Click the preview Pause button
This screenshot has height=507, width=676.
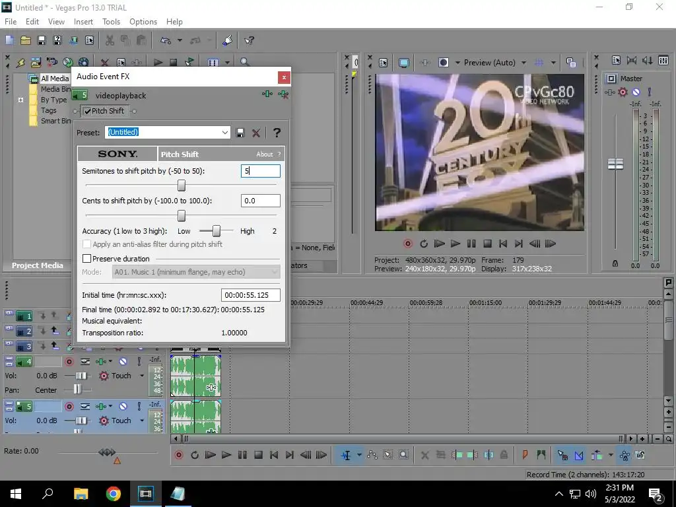471,244
